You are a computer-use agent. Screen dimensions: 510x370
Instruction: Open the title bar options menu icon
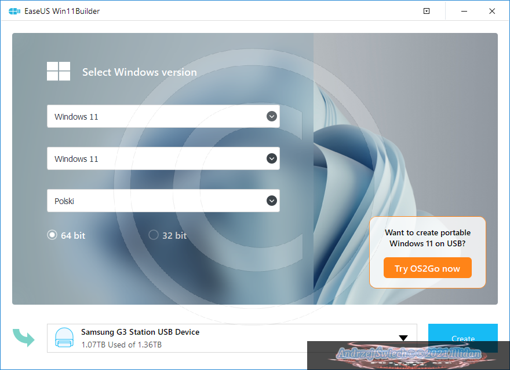point(427,11)
